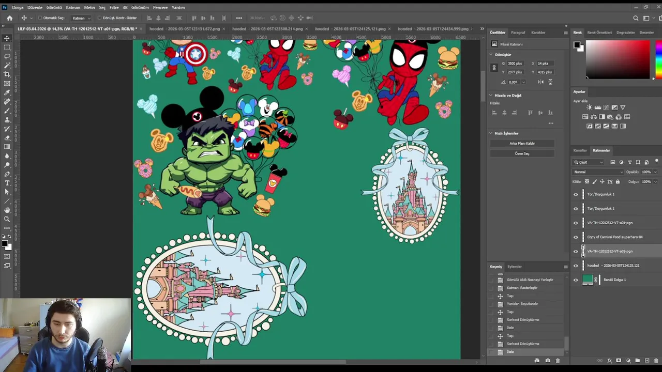Select the Brush tool

(x=7, y=111)
